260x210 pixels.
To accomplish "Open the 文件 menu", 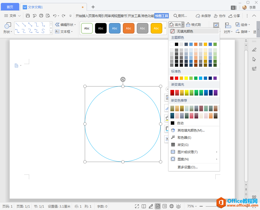I will click(x=13, y=16).
